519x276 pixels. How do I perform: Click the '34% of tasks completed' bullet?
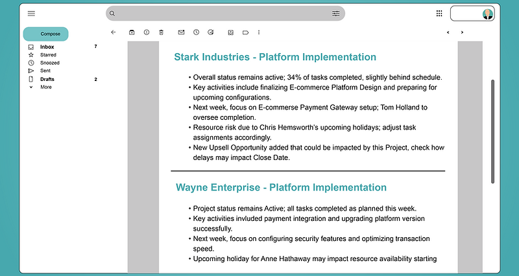pos(315,77)
